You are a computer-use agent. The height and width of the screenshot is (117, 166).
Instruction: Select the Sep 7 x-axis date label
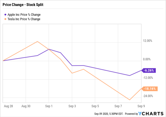pyautogui.click(x=118, y=106)
